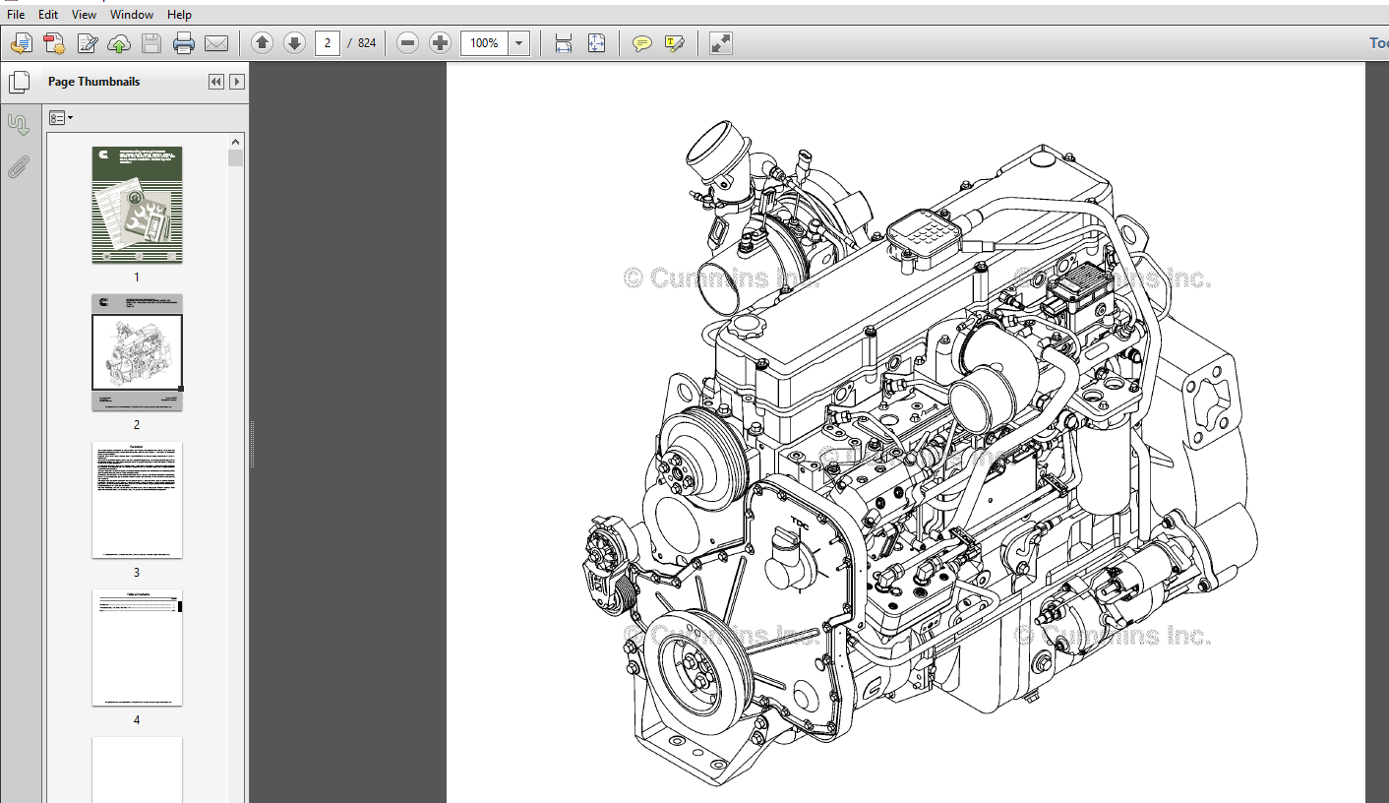Open the View menu
The image size is (1389, 803).
tap(85, 15)
